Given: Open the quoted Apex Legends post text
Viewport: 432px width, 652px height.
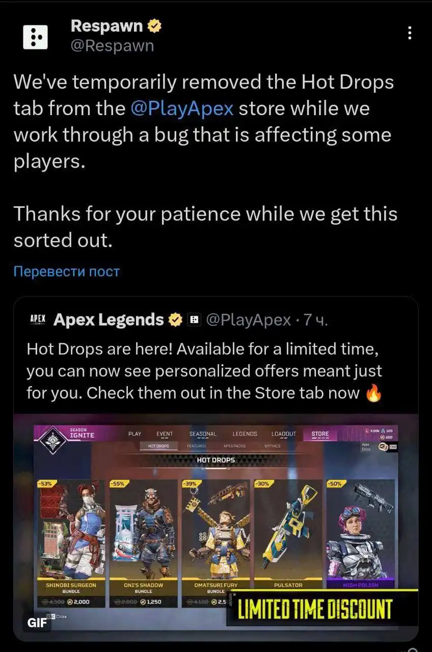Looking at the screenshot, I should 204,371.
